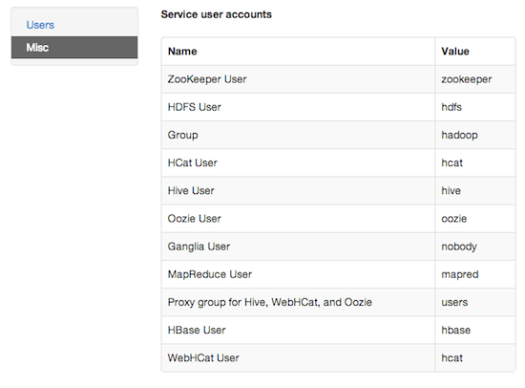
Task: Select the Oozie User row
Action: pyautogui.click(x=339, y=218)
